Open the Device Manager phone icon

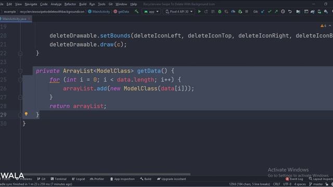319,11
